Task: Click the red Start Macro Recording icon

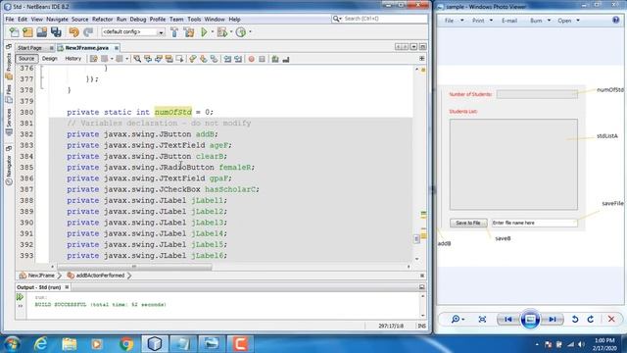Action: pyautogui.click(x=251, y=59)
